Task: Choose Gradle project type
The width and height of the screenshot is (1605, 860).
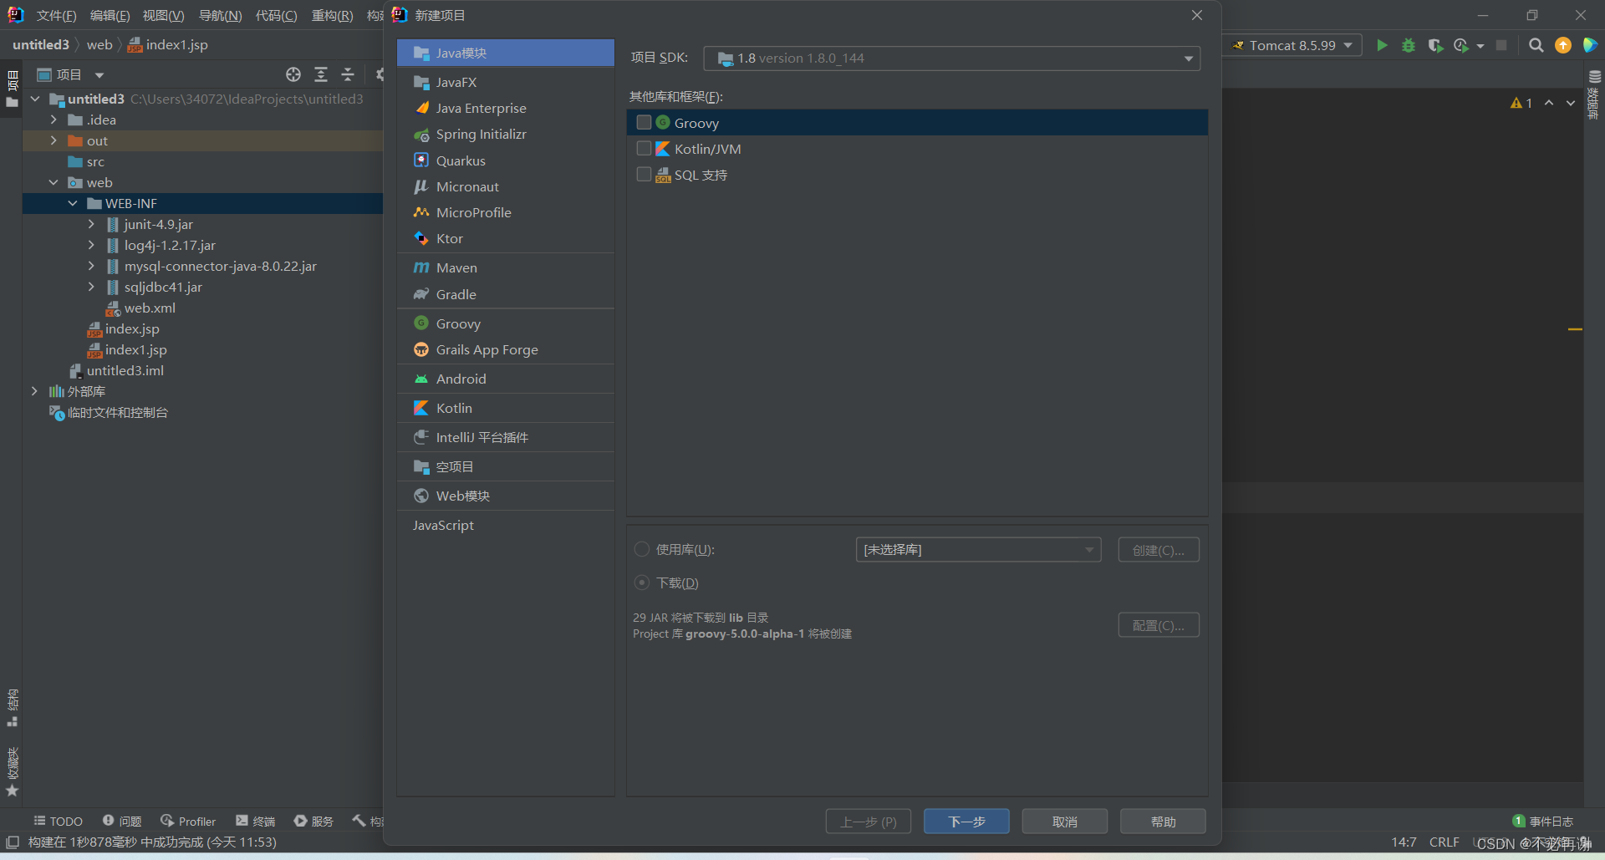Action: 505,294
